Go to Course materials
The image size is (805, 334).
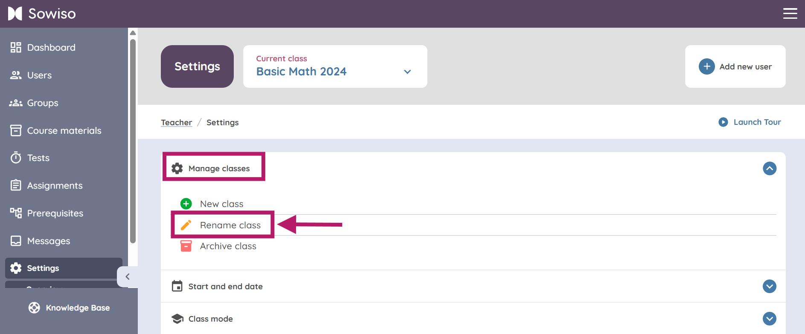(64, 130)
